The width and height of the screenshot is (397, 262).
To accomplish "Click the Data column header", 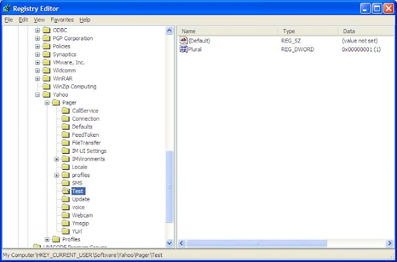I will click(366, 31).
